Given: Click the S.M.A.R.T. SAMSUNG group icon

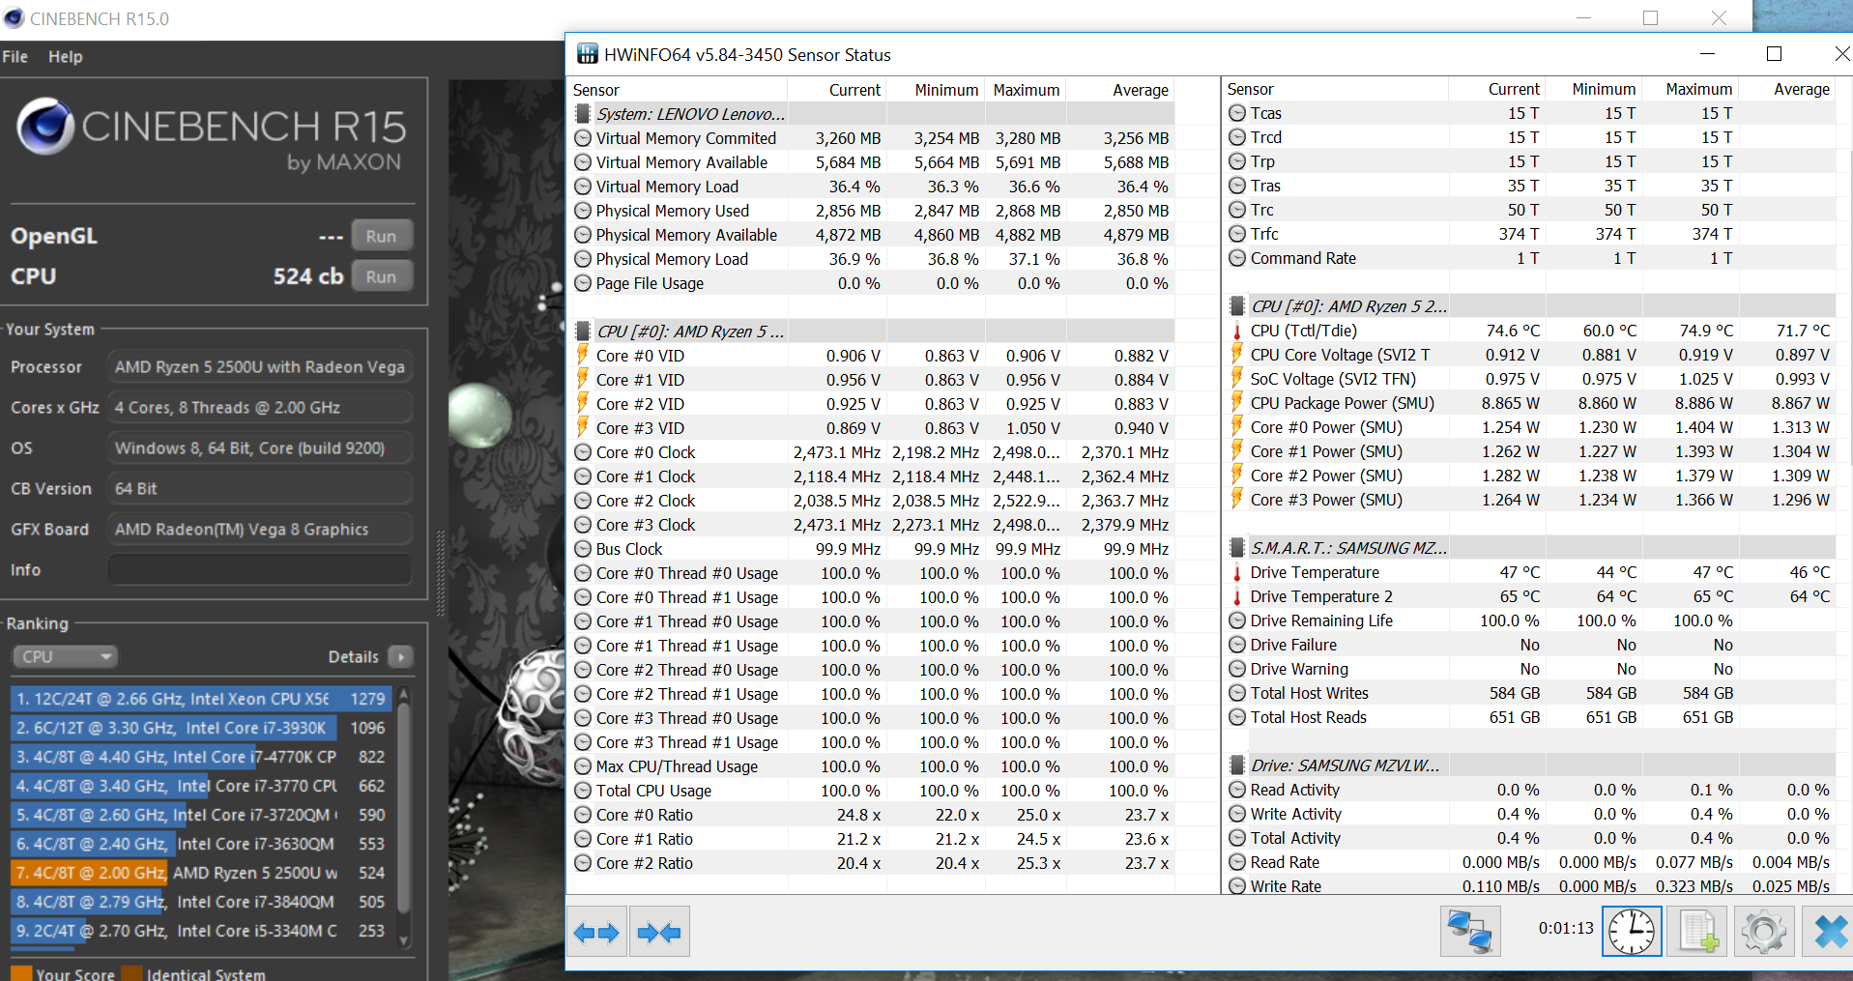Looking at the screenshot, I should 1236,548.
